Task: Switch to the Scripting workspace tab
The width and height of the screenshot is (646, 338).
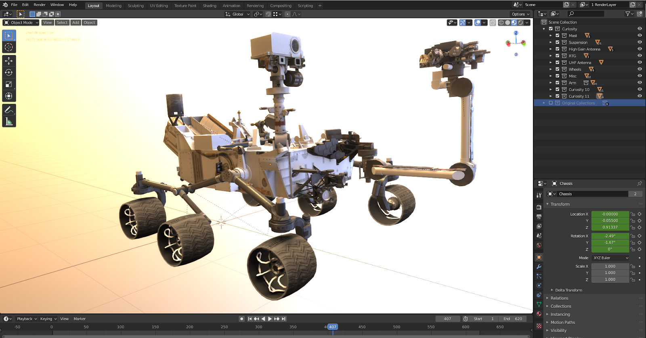Action: point(305,6)
